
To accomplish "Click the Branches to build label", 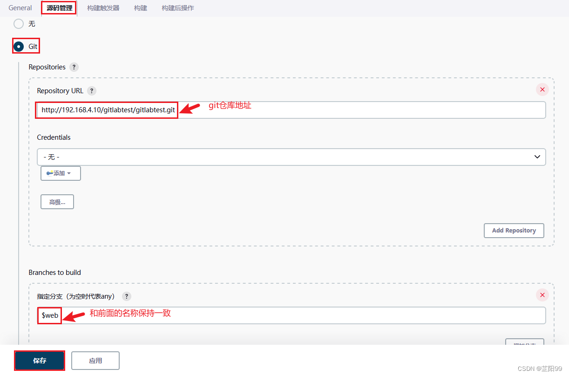I will 55,273.
